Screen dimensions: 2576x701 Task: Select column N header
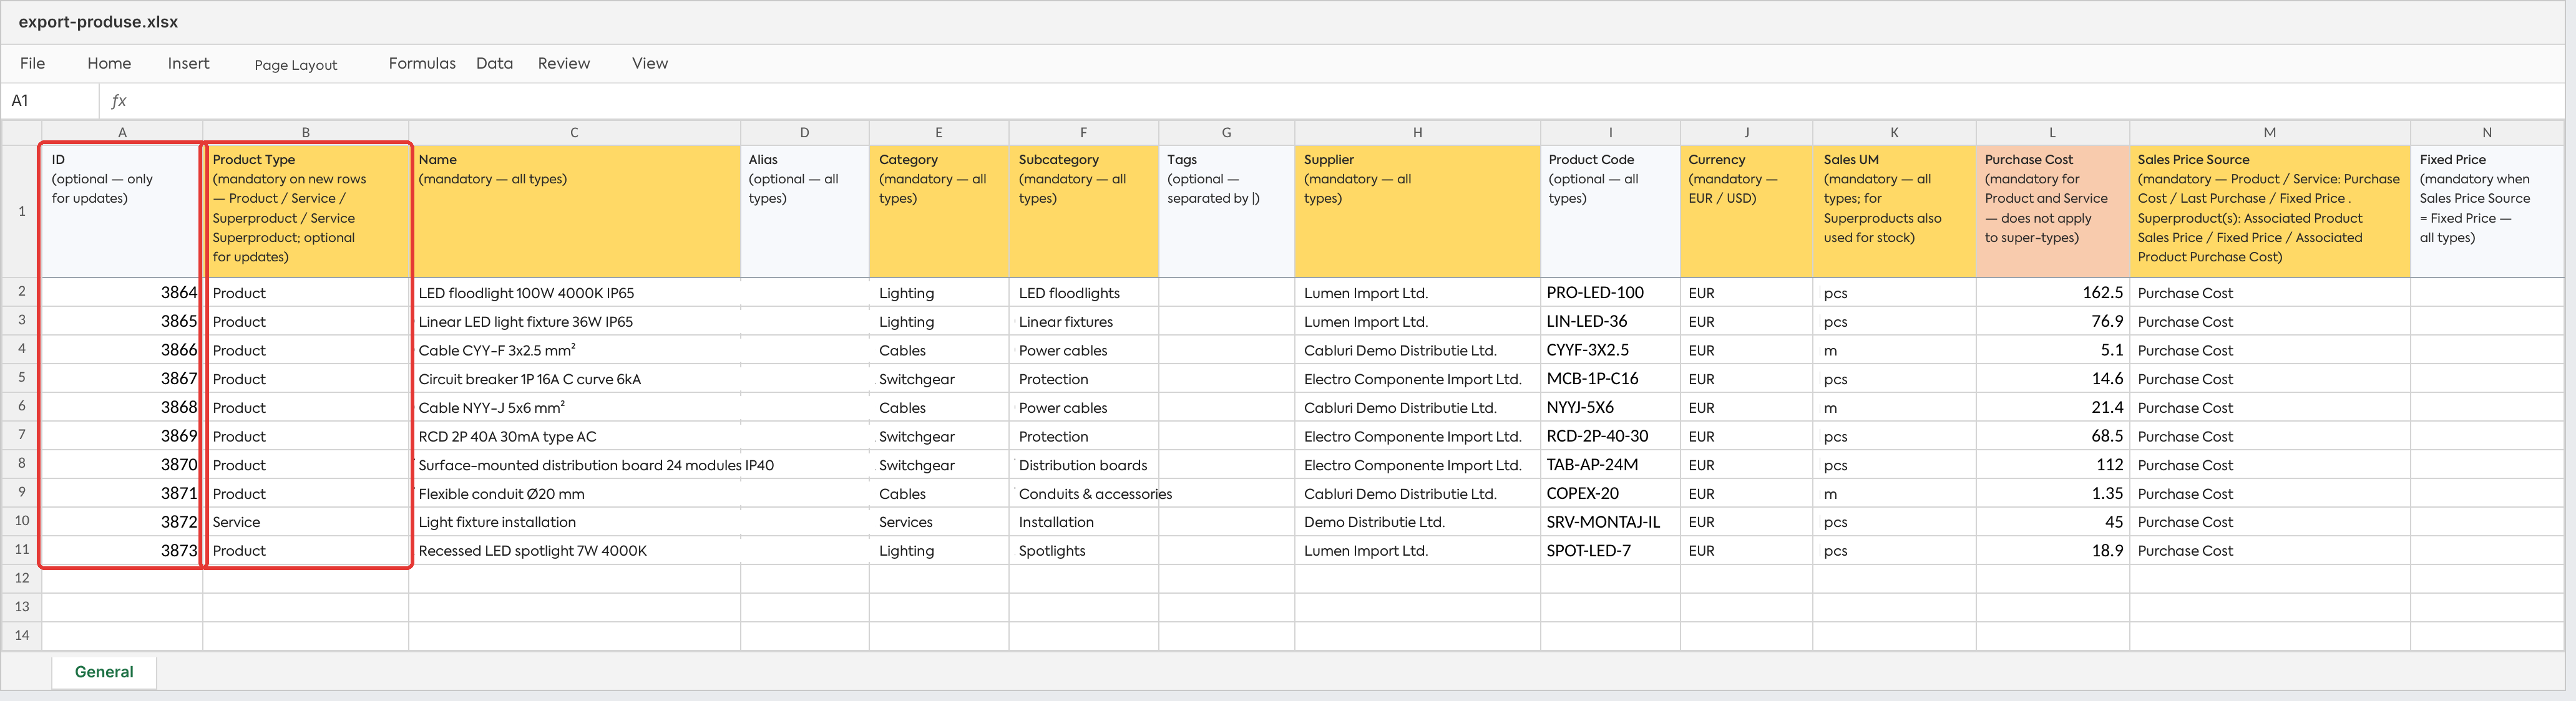(x=2487, y=132)
